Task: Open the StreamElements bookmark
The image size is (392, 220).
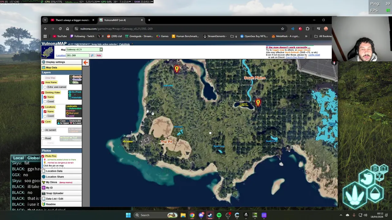Action: pos(215,36)
